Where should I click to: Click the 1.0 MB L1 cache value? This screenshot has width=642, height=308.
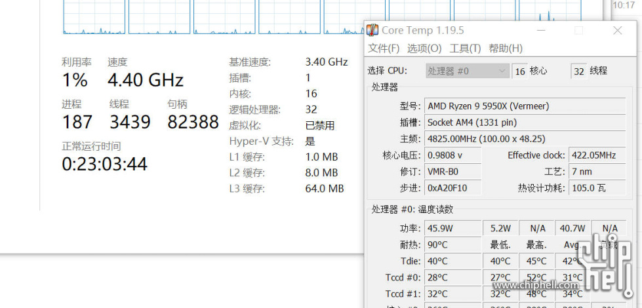click(x=322, y=157)
